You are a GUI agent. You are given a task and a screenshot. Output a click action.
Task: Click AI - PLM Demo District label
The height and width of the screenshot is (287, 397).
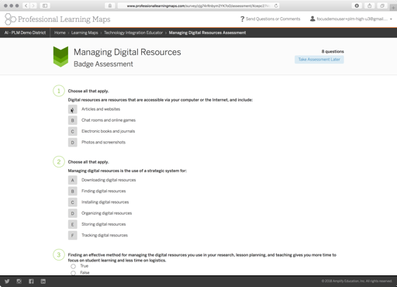coord(25,33)
